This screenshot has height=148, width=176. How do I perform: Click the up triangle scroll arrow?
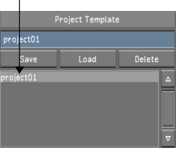point(168,79)
